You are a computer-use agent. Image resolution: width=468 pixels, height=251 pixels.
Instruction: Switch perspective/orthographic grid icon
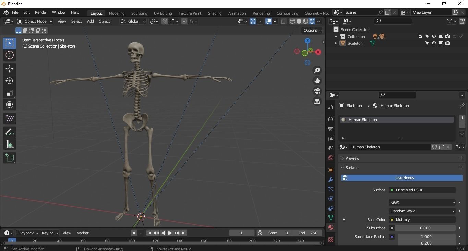317,101
